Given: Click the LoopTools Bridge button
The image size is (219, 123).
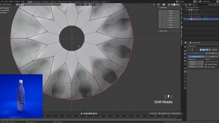Looking at the screenshot, I should [x=170, y=11].
